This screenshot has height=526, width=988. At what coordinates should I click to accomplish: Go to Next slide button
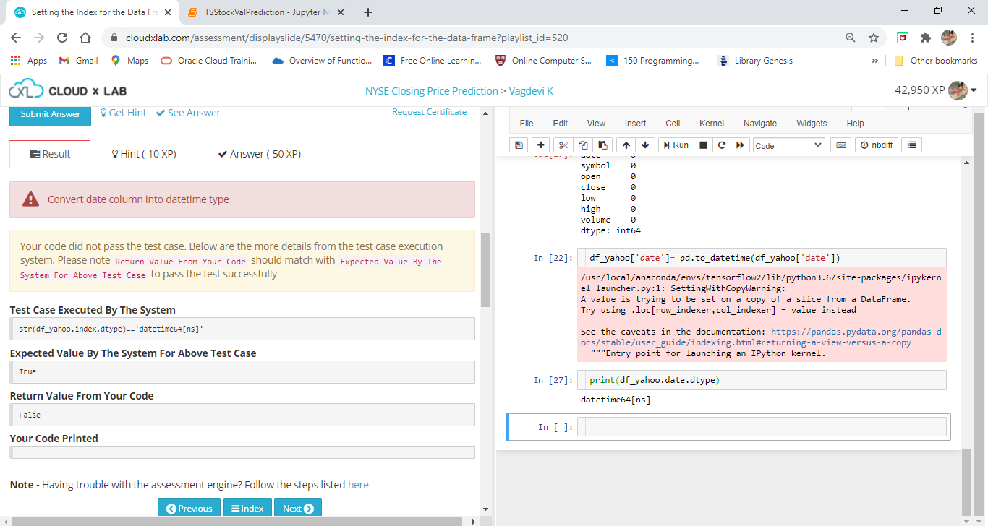click(298, 508)
